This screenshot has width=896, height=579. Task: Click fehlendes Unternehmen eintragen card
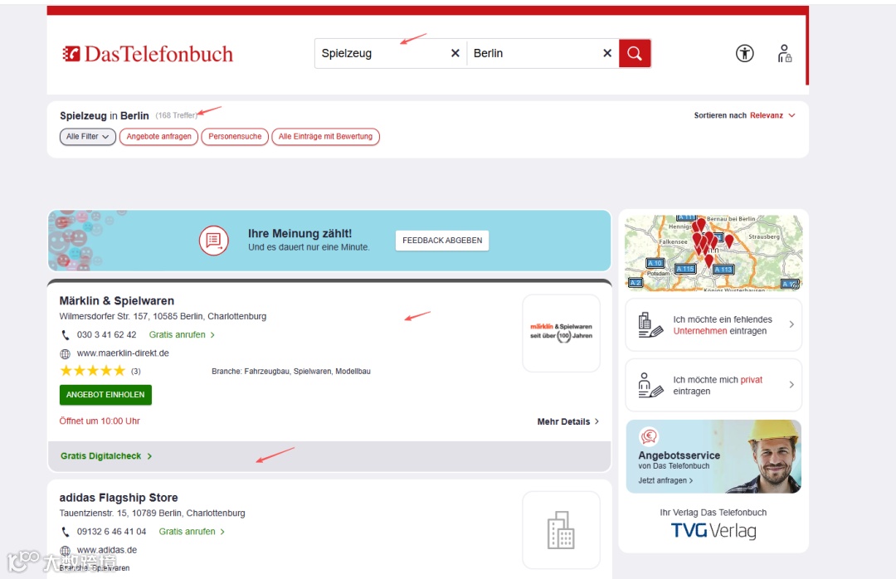713,324
